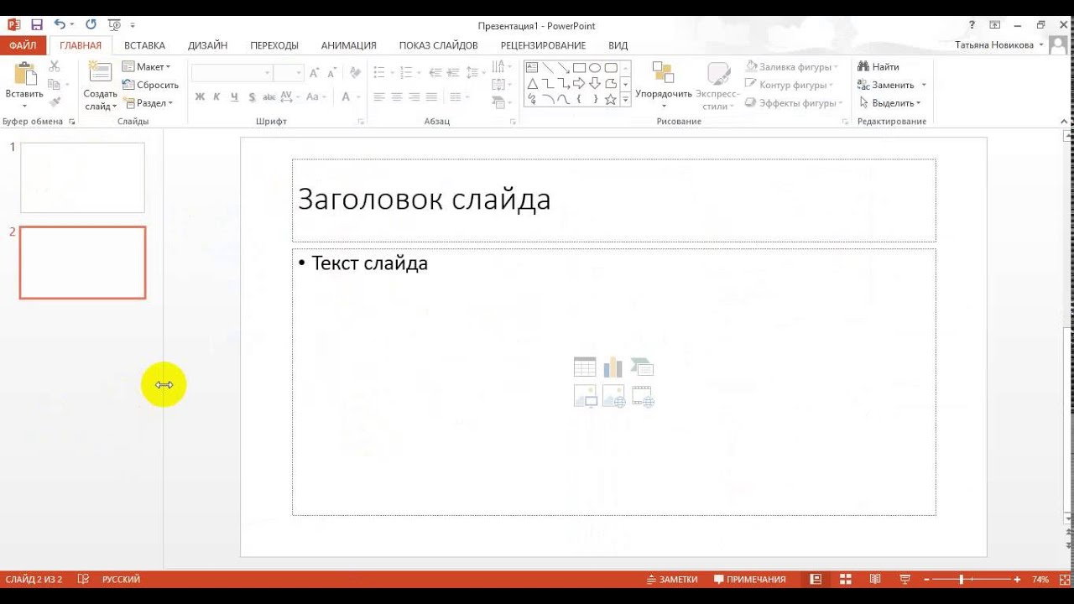Image resolution: width=1074 pixels, height=604 pixels.
Task: Switch to the ДИЗАЙН tab
Action: (x=207, y=45)
